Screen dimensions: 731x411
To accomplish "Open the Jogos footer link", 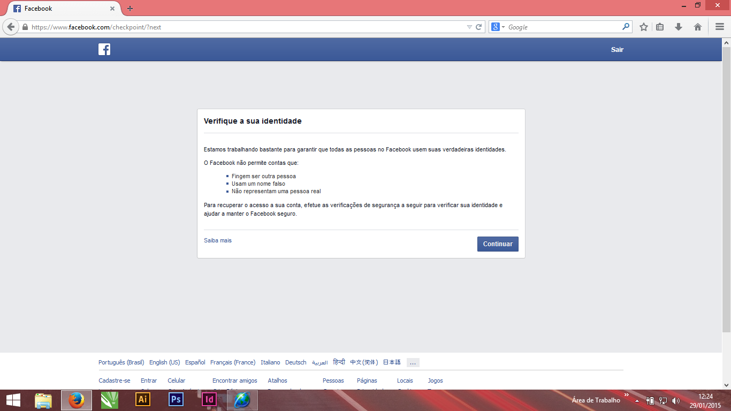I will click(x=436, y=380).
